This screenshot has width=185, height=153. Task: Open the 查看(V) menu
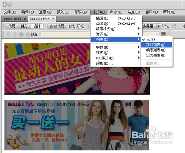(45, 12)
